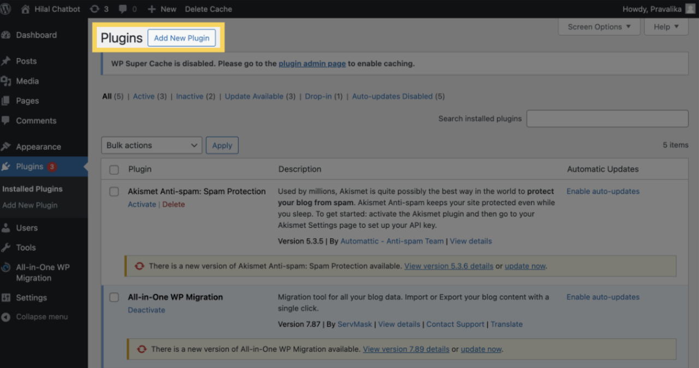Click the 5 items count text
This screenshot has width=699, height=368.
[x=676, y=145]
